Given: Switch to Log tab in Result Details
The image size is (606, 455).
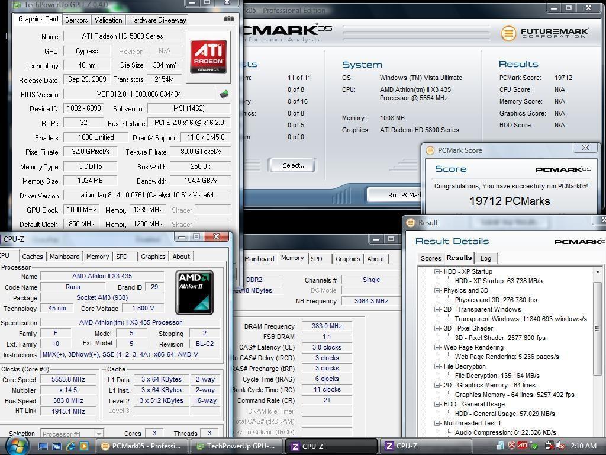Looking at the screenshot, I should pos(486,258).
